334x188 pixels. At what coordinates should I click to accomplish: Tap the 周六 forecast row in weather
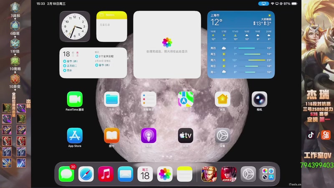click(x=241, y=60)
